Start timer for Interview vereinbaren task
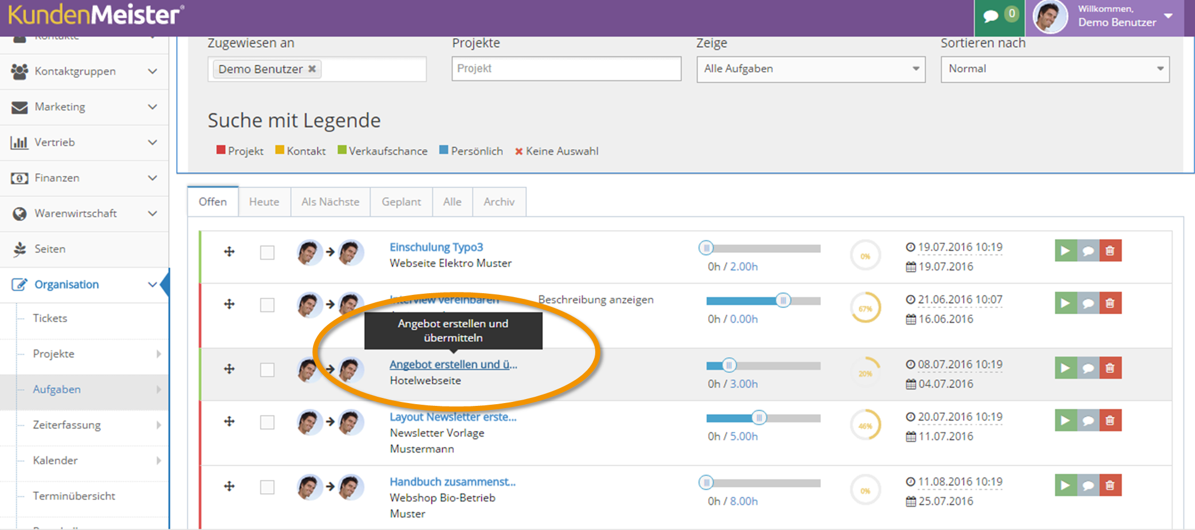1195x530 pixels. pyautogui.click(x=1066, y=303)
